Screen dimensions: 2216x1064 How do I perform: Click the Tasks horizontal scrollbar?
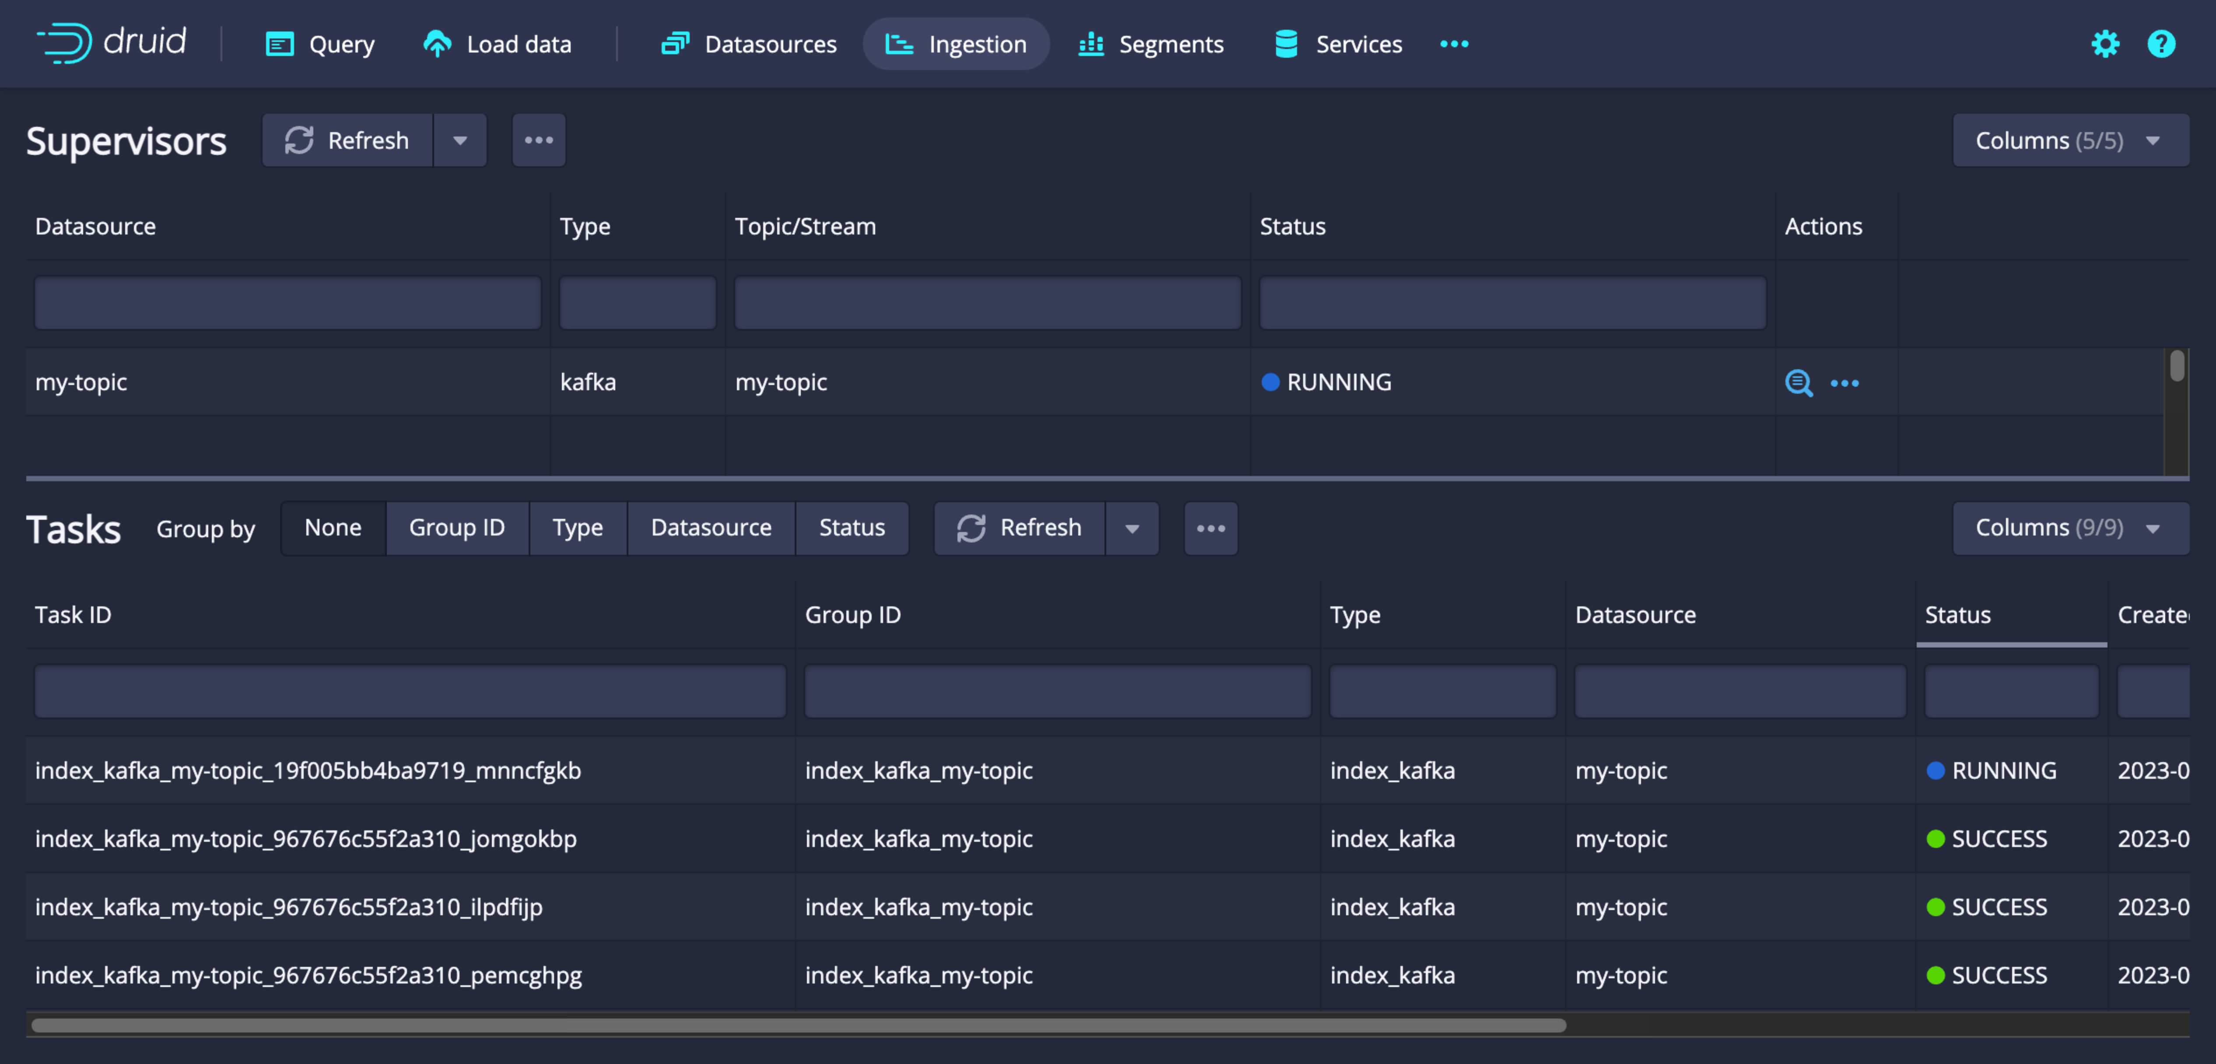(798, 1025)
